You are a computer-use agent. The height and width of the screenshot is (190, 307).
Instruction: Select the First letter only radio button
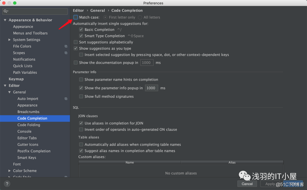105,17
